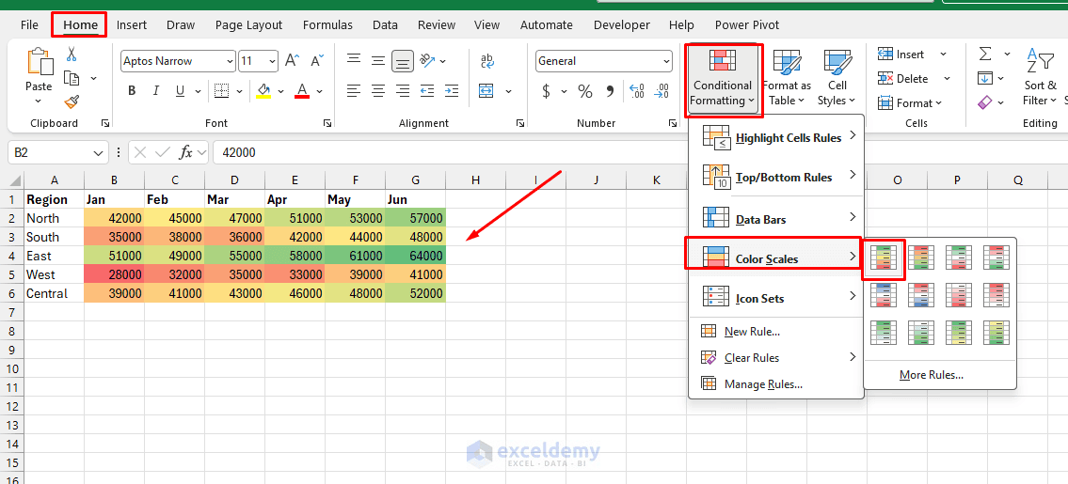The width and height of the screenshot is (1068, 484).
Task: Click the Fill down icon
Action: pos(985,78)
